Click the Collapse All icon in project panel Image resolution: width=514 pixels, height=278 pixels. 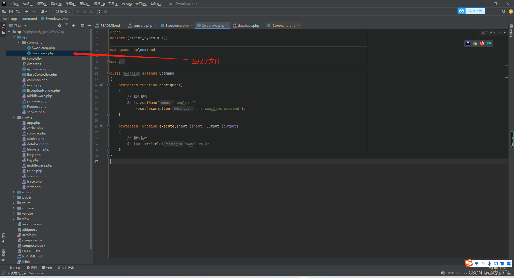pyautogui.click(x=73, y=25)
